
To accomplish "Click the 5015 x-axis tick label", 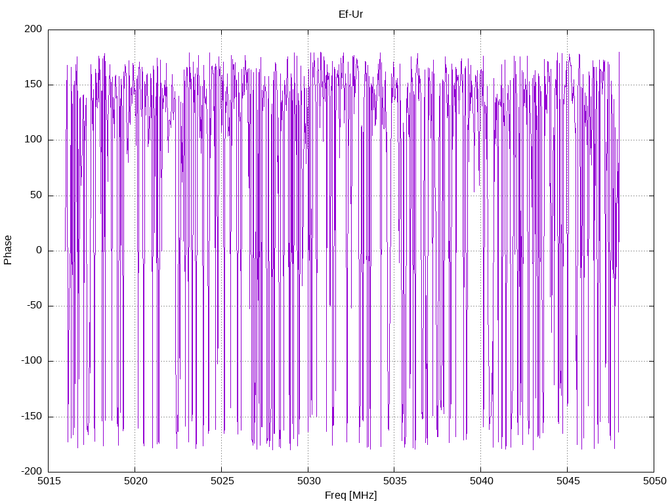I will [x=49, y=481].
